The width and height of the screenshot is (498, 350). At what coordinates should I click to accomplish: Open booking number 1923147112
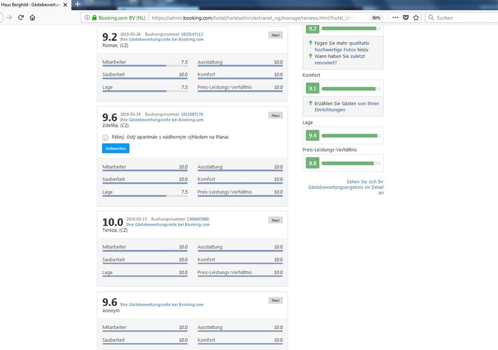[x=192, y=34]
